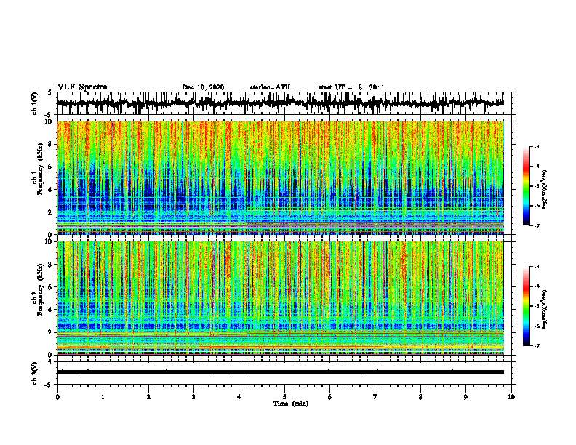Viewport: 576px width, 445px height.
Task: Click tick label "8" on time axis
Action: [420, 397]
